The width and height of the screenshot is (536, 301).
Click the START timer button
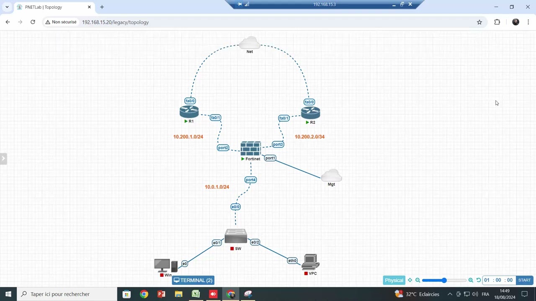point(524,280)
